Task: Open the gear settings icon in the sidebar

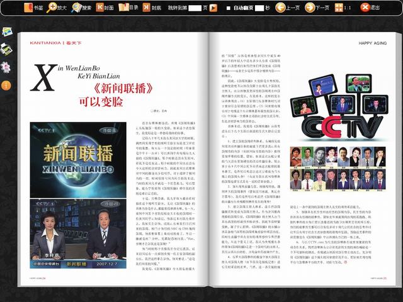Action: (6, 67)
